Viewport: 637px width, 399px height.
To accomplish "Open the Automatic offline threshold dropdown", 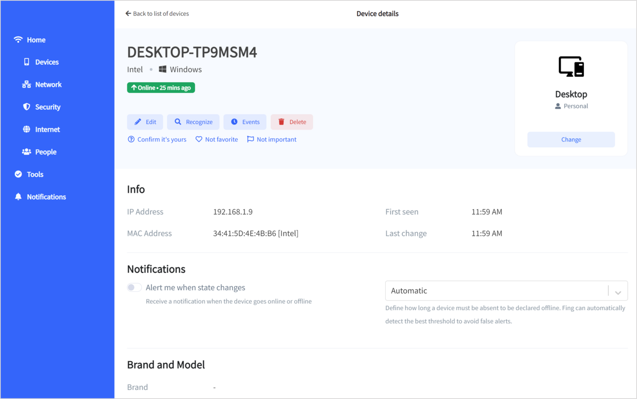I will 496,291.
